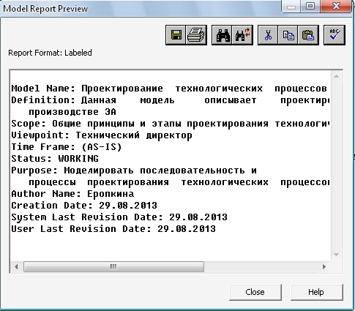Click the 'Author Name: Еропкина' line

pos(72,194)
